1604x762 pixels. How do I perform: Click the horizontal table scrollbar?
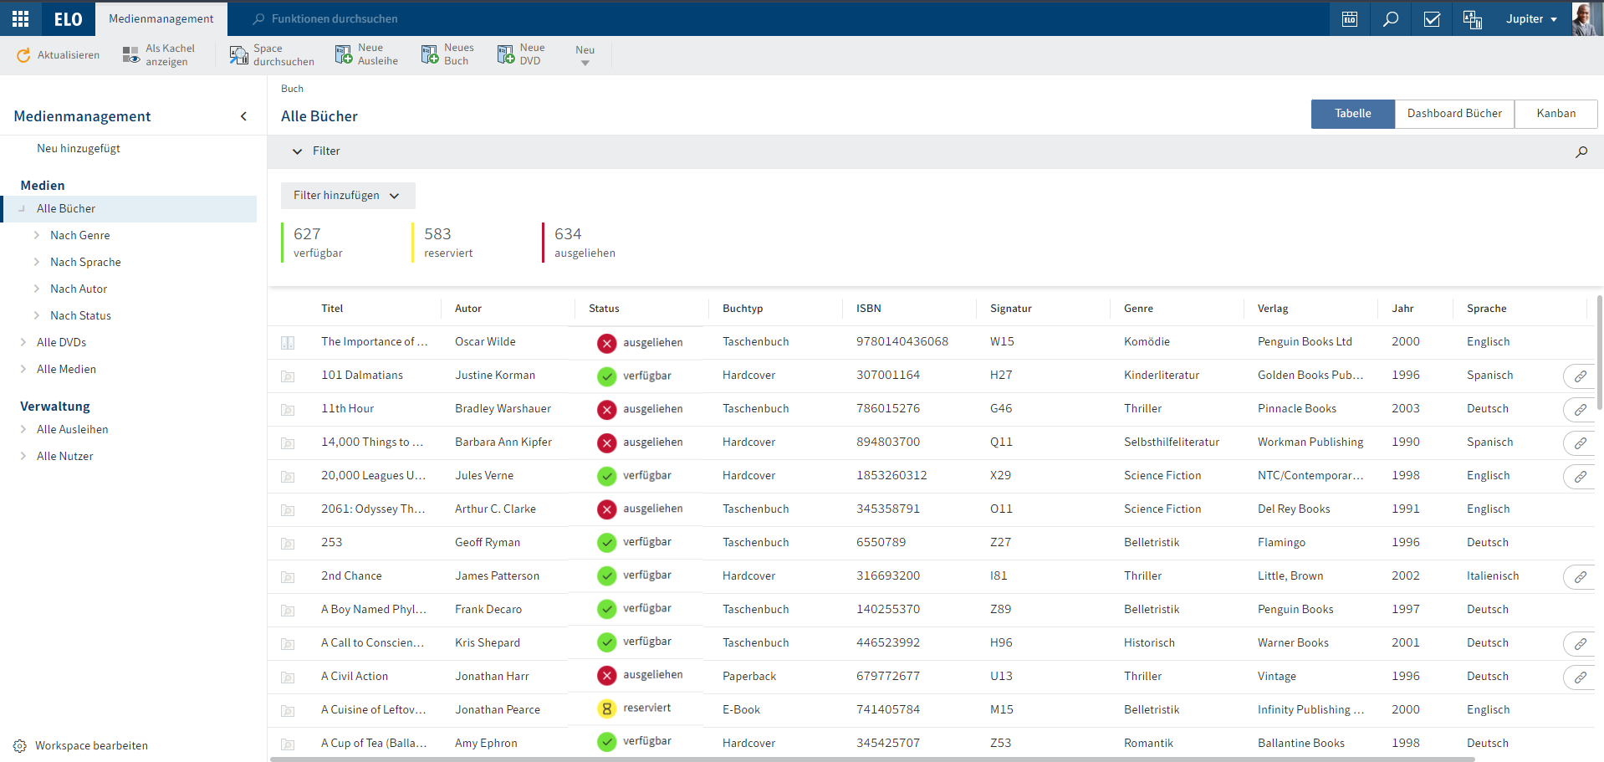pyautogui.click(x=872, y=759)
